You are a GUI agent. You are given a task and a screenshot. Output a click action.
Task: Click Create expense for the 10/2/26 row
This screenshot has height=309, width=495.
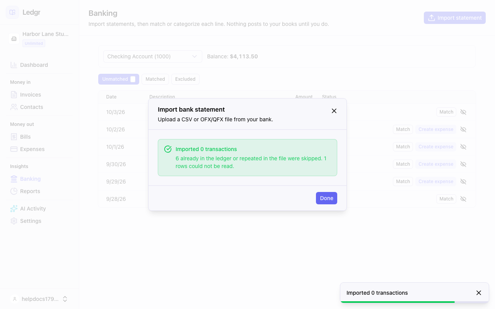[436, 129]
